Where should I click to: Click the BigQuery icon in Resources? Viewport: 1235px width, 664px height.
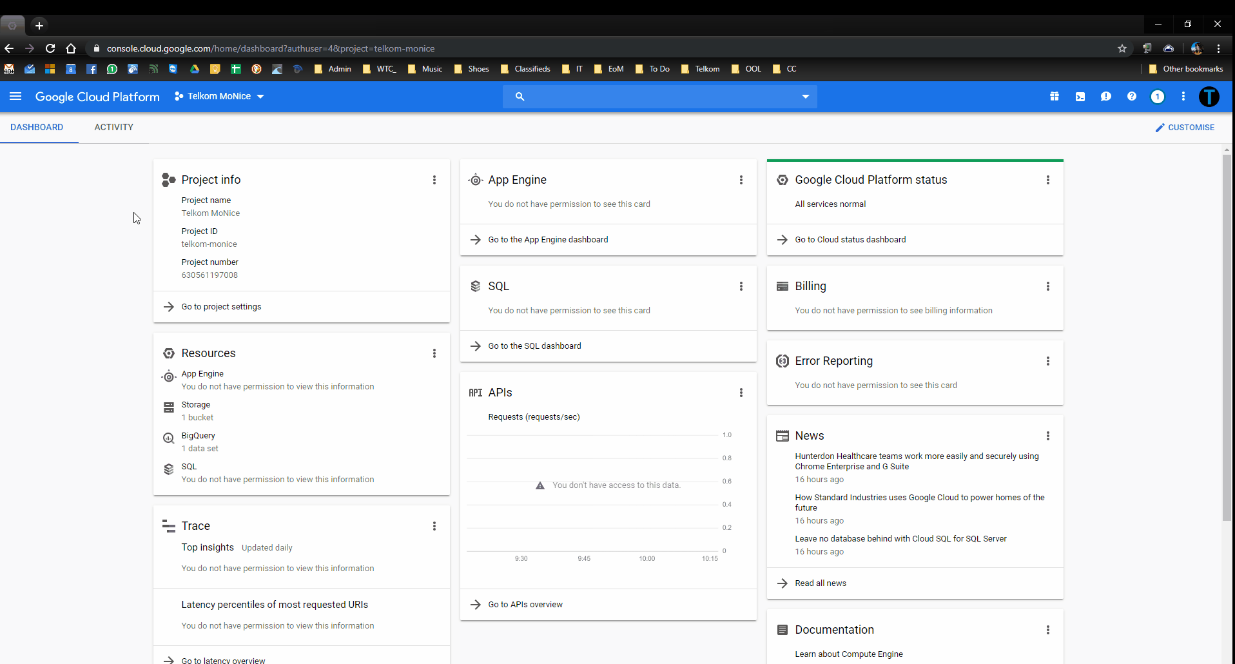(x=169, y=438)
